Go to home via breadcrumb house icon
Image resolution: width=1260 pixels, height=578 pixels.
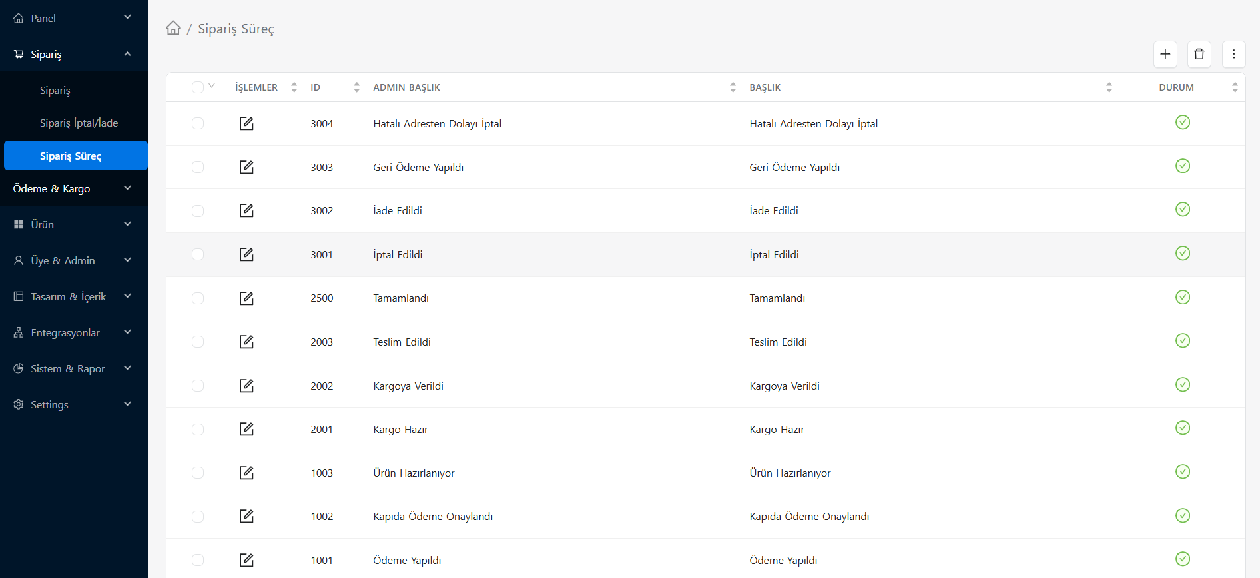pyautogui.click(x=173, y=28)
